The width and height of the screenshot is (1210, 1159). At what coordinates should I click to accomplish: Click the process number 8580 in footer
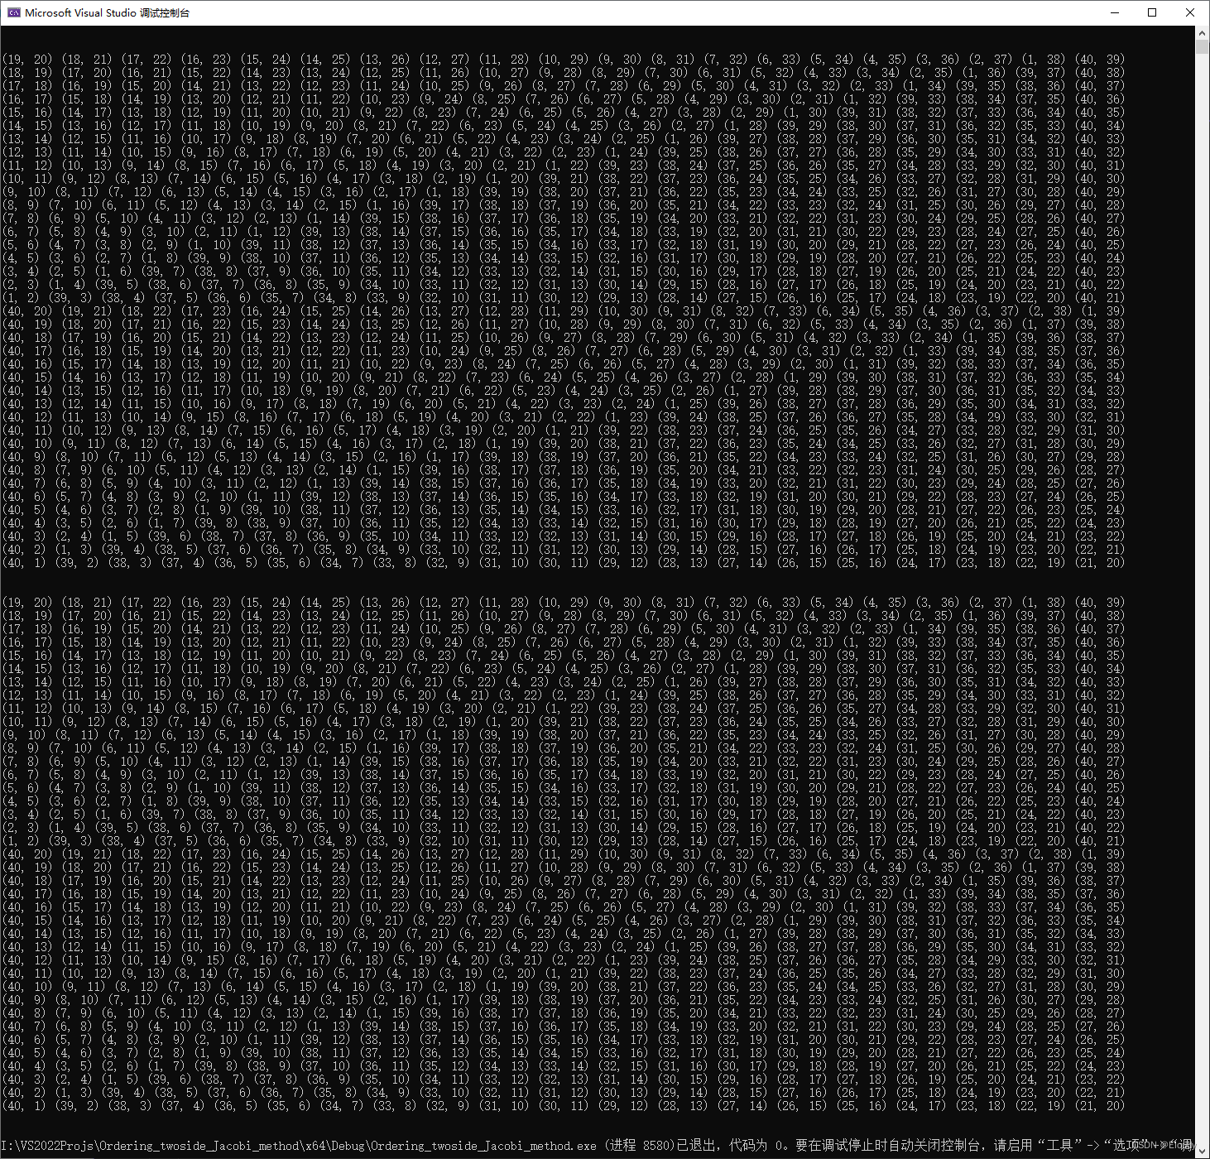click(x=655, y=1146)
